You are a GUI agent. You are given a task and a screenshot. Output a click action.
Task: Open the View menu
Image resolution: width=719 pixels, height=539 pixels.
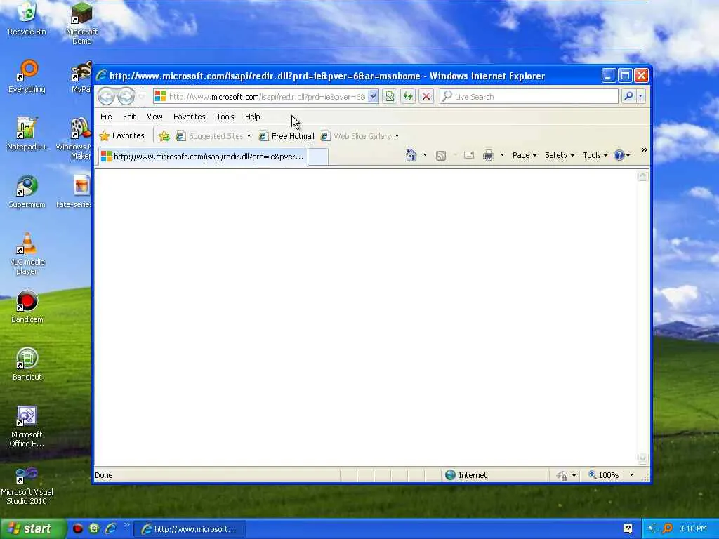point(154,117)
